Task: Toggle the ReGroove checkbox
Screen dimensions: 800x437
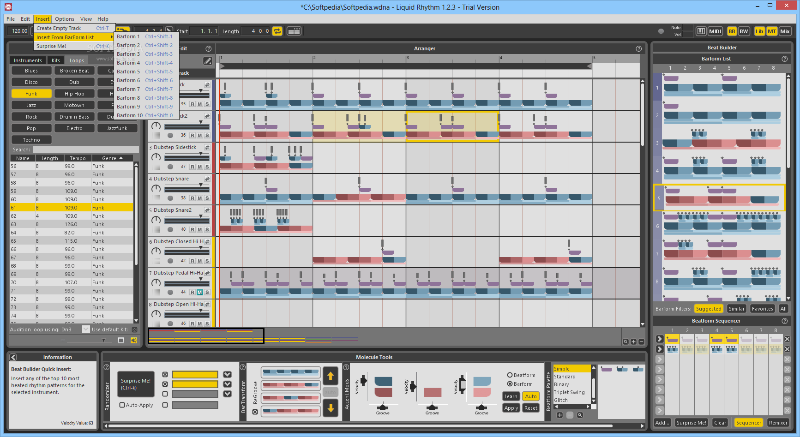Action: (255, 412)
